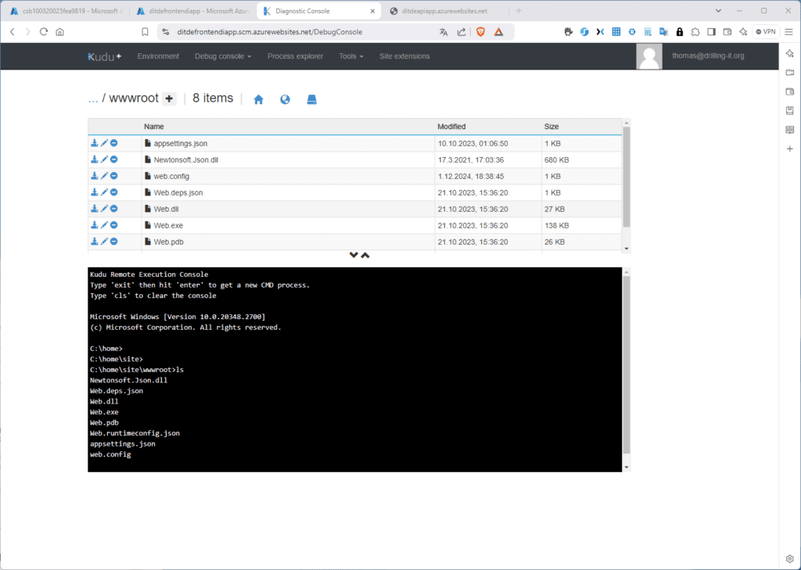Open the browser extensions puzzle icon
The width and height of the screenshot is (801, 570).
(x=695, y=31)
